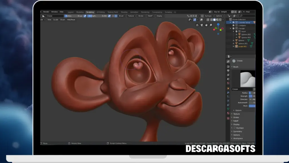Click the Scene Collection icon in the outliner
The width and height of the screenshot is (289, 163).
pyautogui.click(x=230, y=19)
